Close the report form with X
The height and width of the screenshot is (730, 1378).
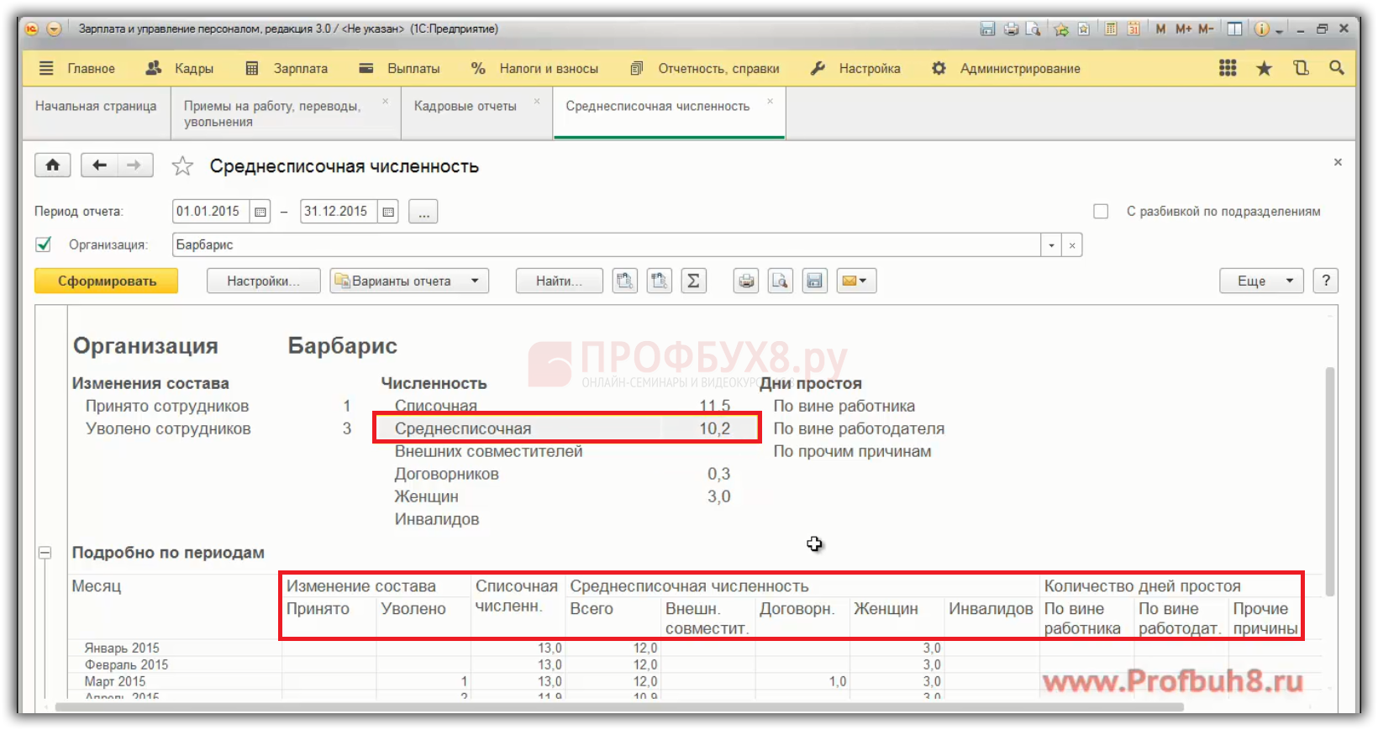tap(1338, 162)
